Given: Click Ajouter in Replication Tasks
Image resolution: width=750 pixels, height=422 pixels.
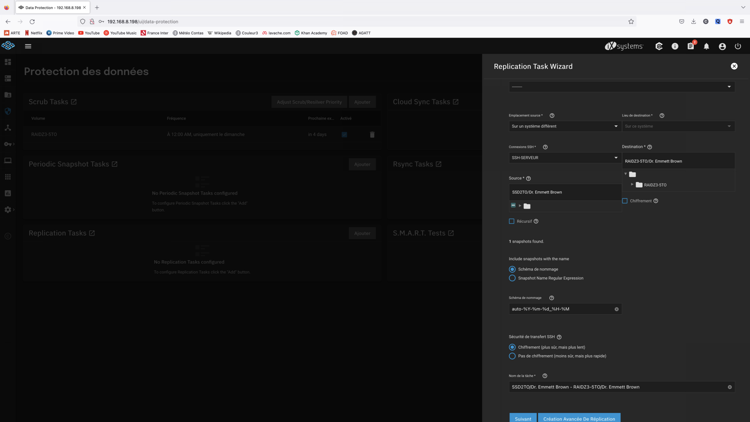Looking at the screenshot, I should pyautogui.click(x=362, y=233).
